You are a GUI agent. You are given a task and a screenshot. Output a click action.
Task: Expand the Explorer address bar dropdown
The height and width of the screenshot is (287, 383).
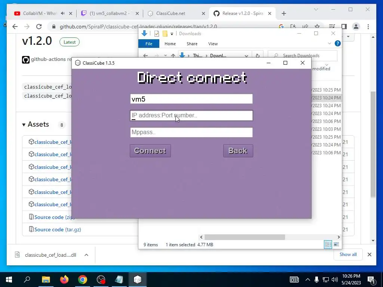[246, 56]
